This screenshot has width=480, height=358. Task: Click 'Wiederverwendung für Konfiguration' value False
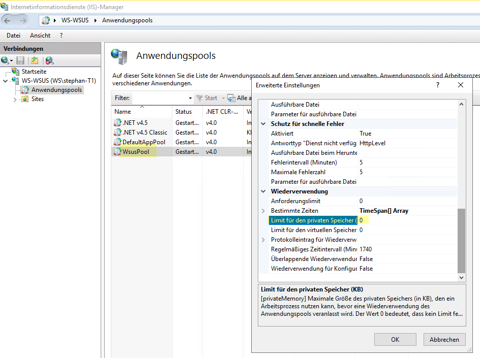(x=366, y=269)
